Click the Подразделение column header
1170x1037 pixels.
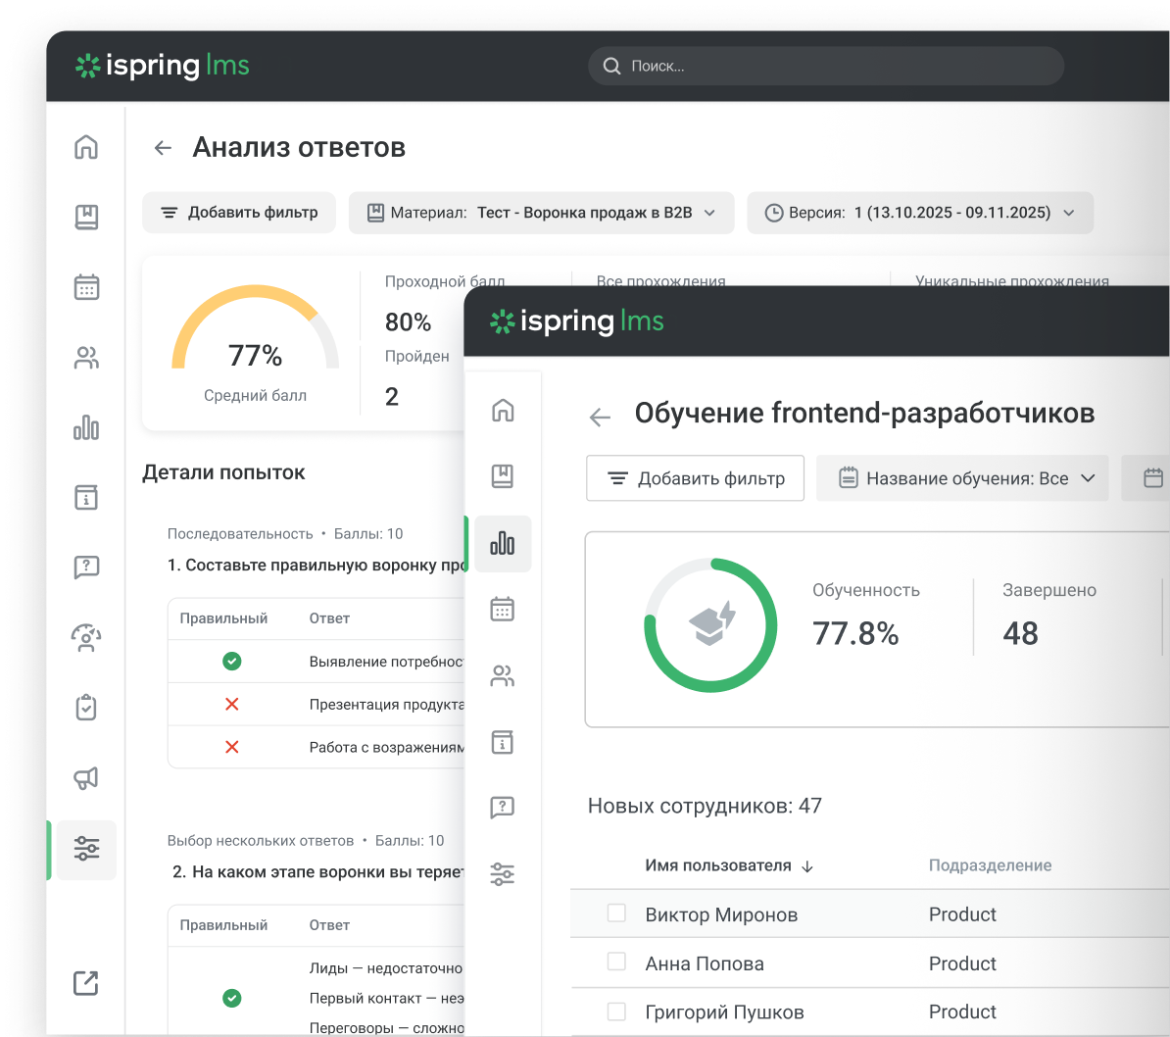[990, 865]
